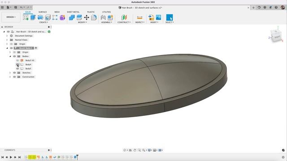Toggle visibility of Body4
287x161 pixels.
17,64
